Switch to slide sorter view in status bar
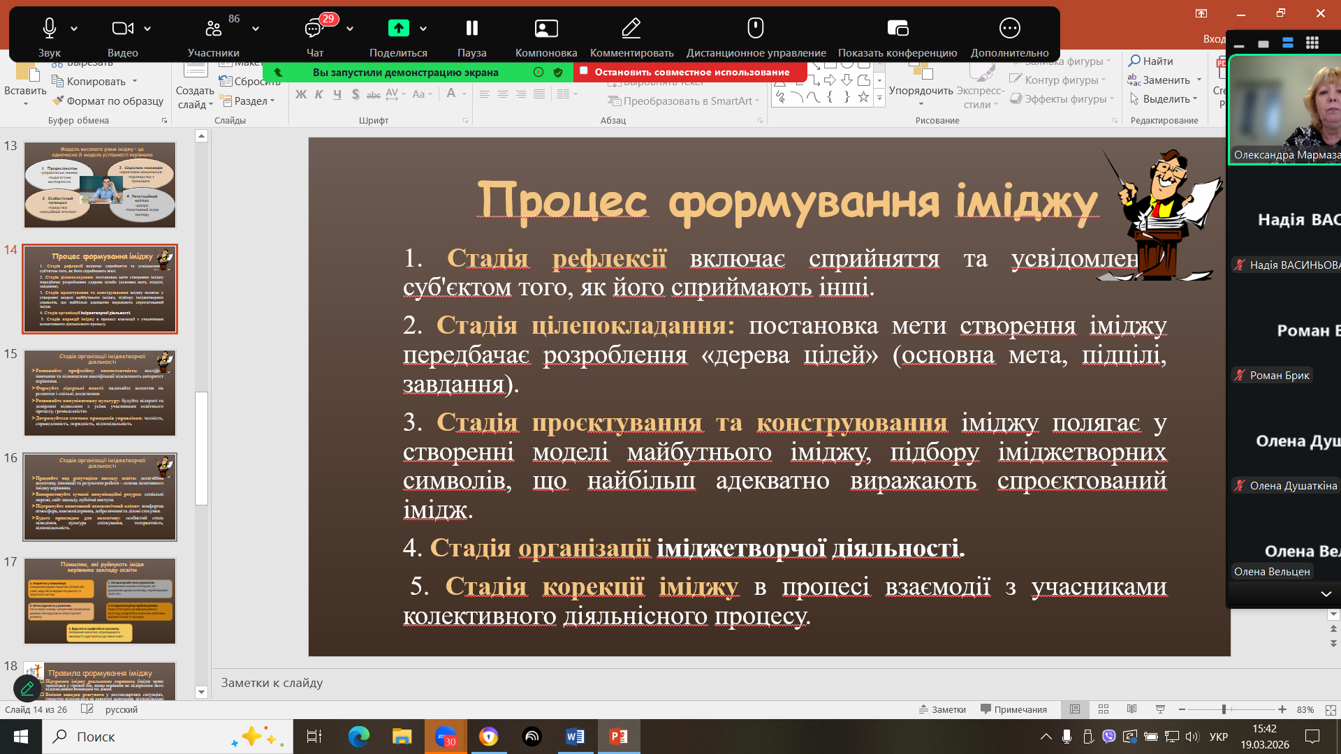The width and height of the screenshot is (1341, 754). [1104, 709]
